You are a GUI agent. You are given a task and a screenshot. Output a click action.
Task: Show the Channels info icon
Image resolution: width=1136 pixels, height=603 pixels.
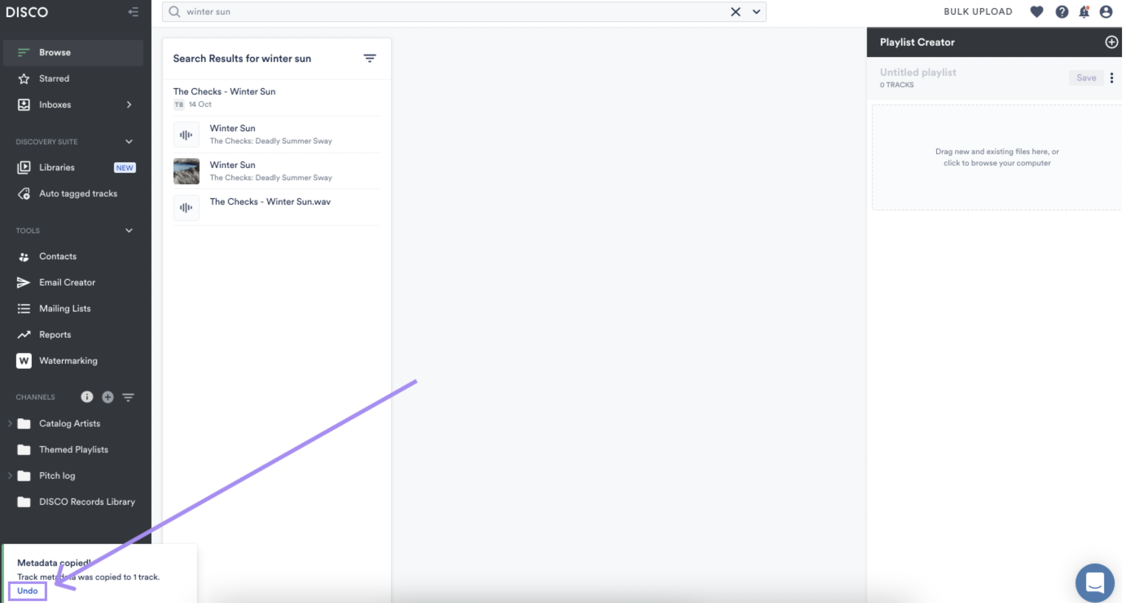coord(87,397)
